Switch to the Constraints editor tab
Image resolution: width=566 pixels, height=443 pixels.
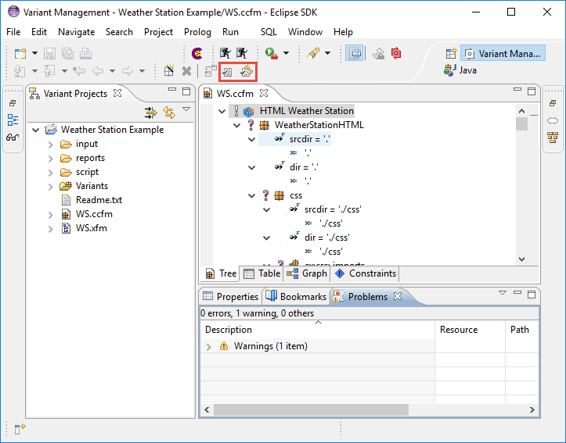point(366,273)
